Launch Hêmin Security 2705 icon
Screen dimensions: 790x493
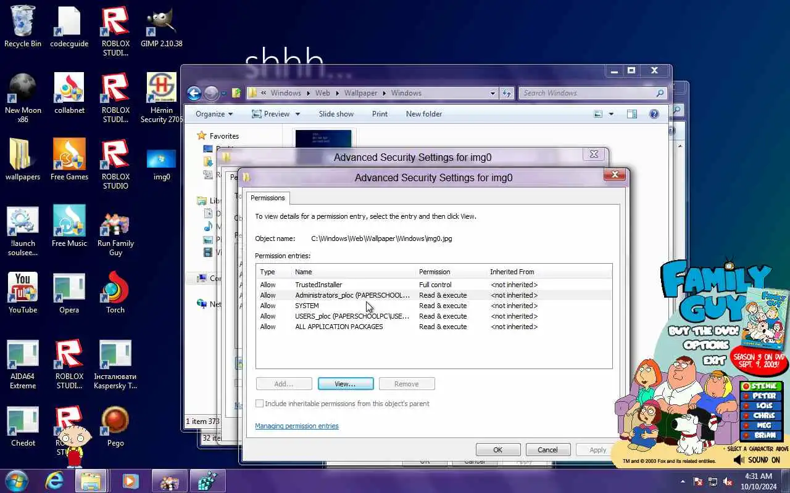pyautogui.click(x=161, y=98)
